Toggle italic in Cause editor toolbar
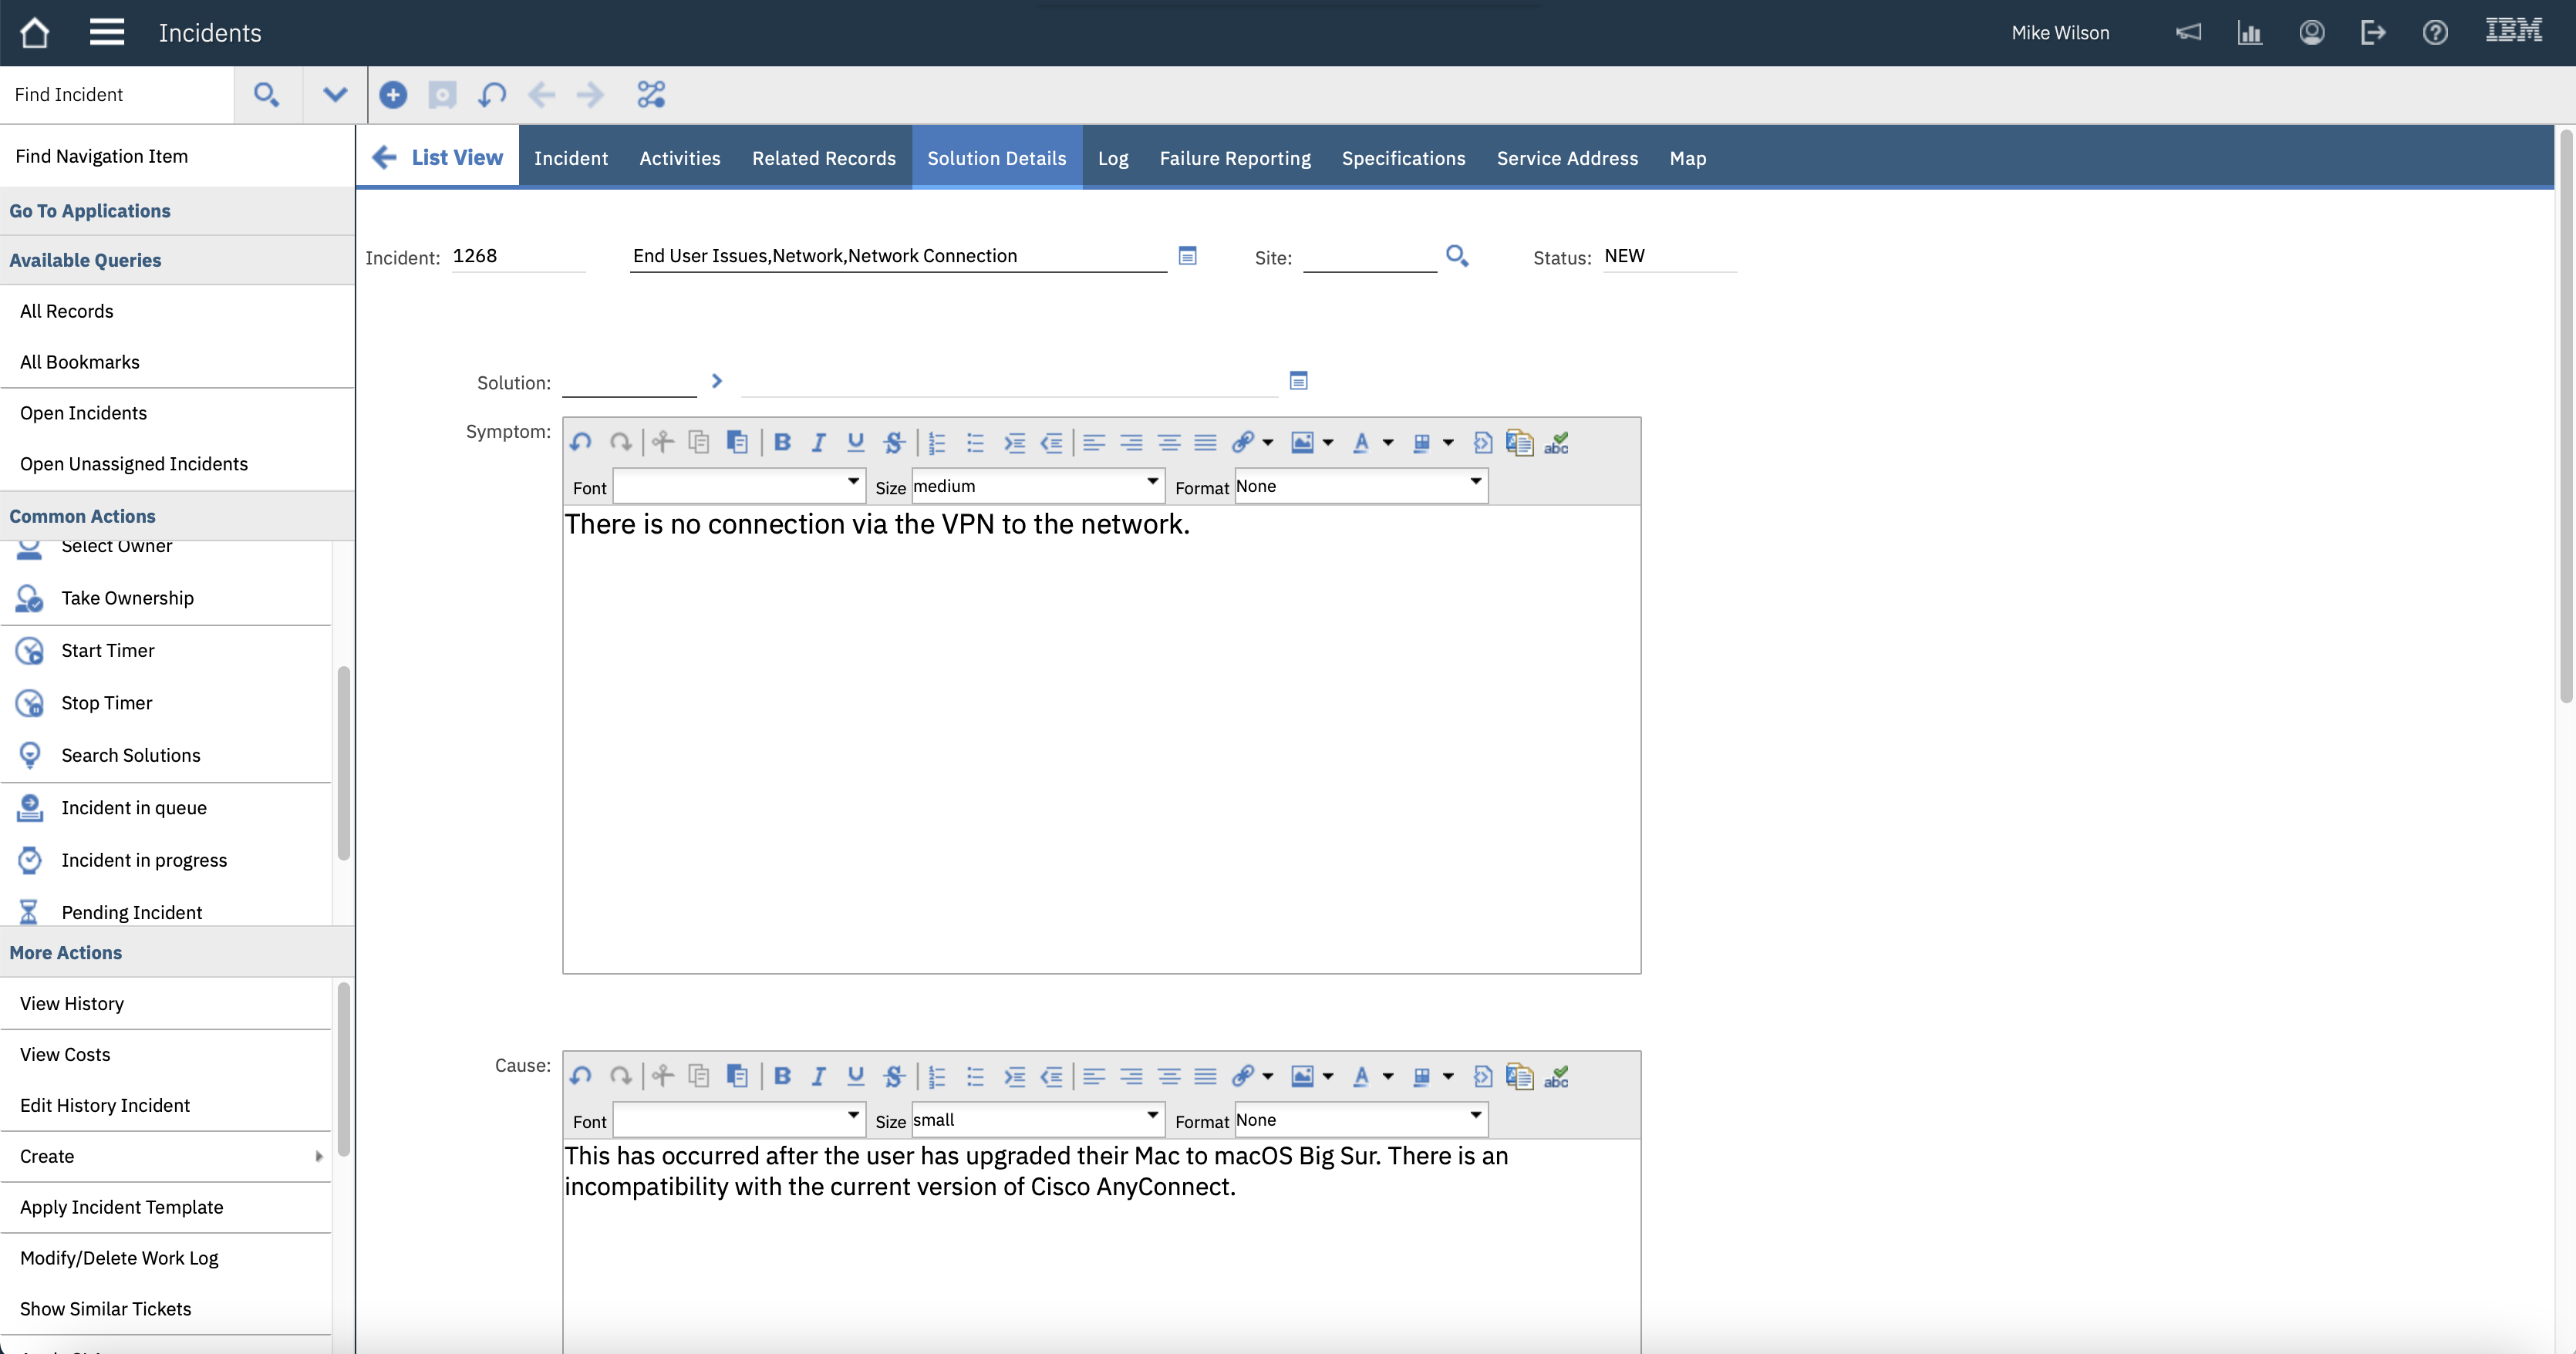2576x1354 pixels. [818, 1077]
